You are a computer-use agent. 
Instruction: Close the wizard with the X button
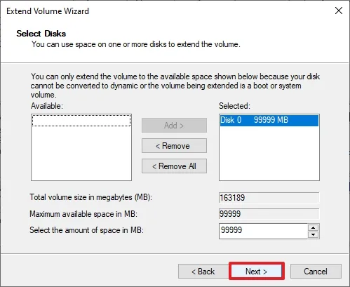pos(339,11)
